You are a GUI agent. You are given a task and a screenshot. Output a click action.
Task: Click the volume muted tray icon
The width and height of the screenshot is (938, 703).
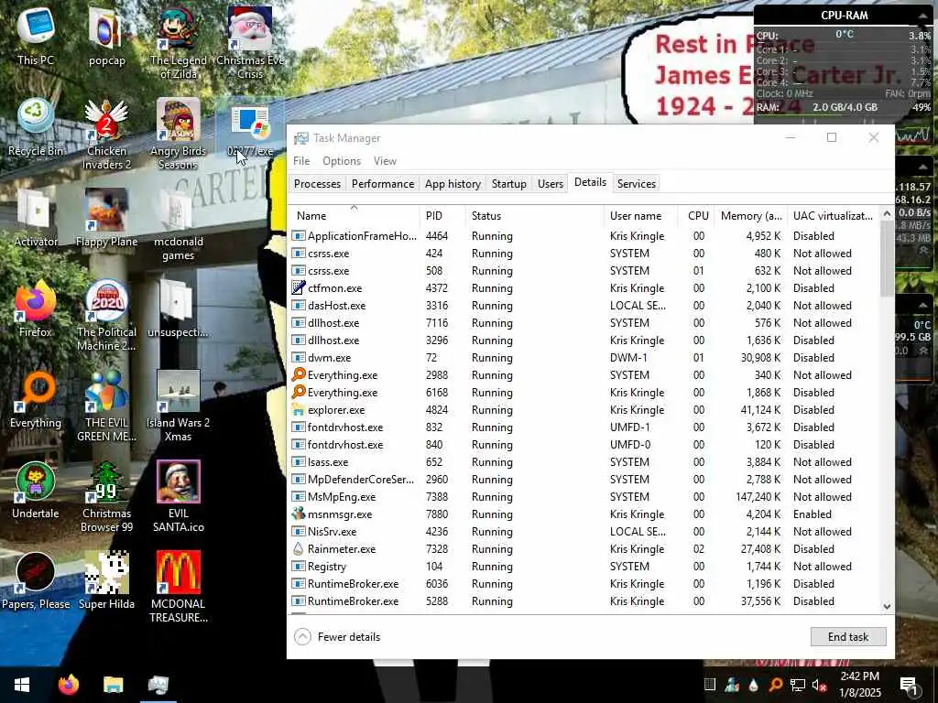pos(820,685)
